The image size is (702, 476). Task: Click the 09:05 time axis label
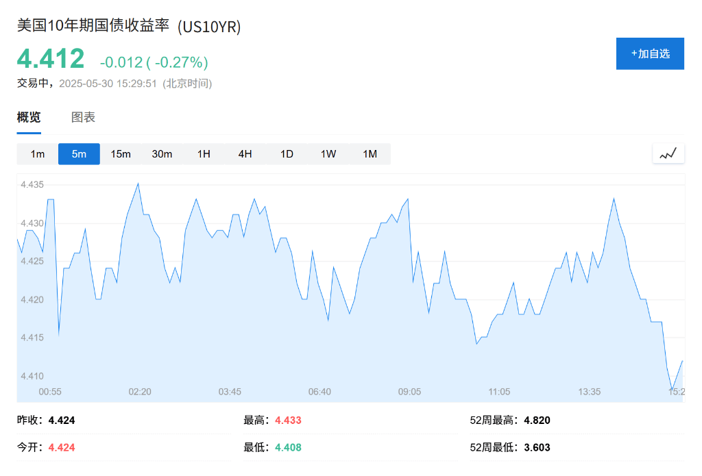410,392
